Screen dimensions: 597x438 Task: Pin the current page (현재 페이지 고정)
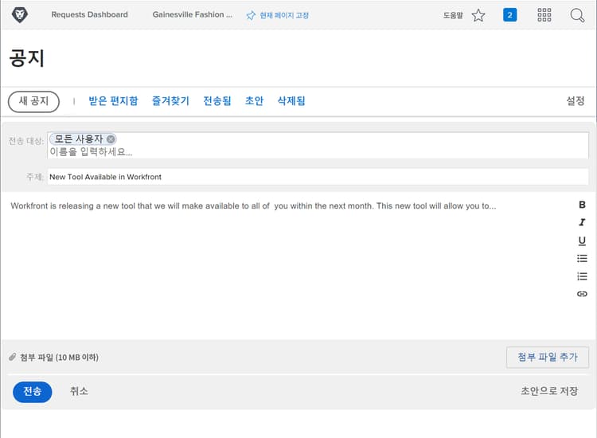(278, 15)
